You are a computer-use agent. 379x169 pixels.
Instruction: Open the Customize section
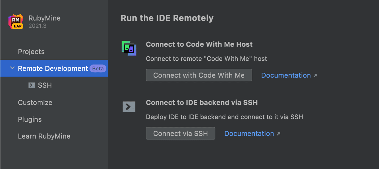pyautogui.click(x=35, y=103)
